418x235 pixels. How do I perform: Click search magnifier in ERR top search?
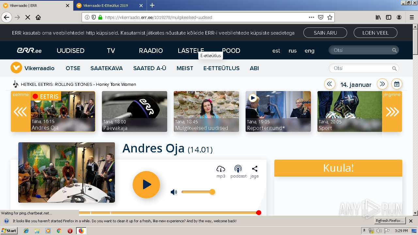click(394, 50)
